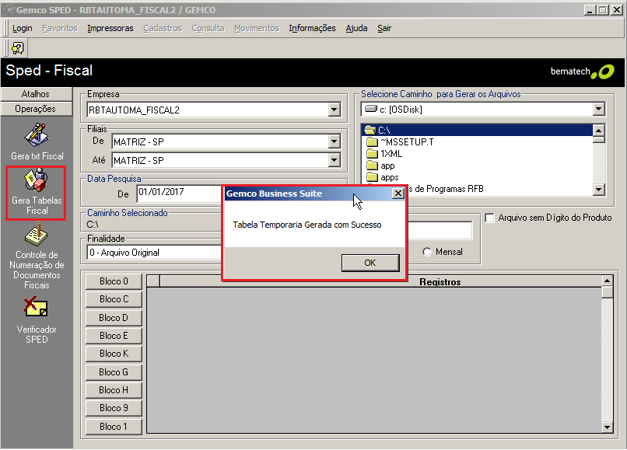Click Registros grid scrollbar down arrow
This screenshot has width=627, height=450.
coord(607,427)
